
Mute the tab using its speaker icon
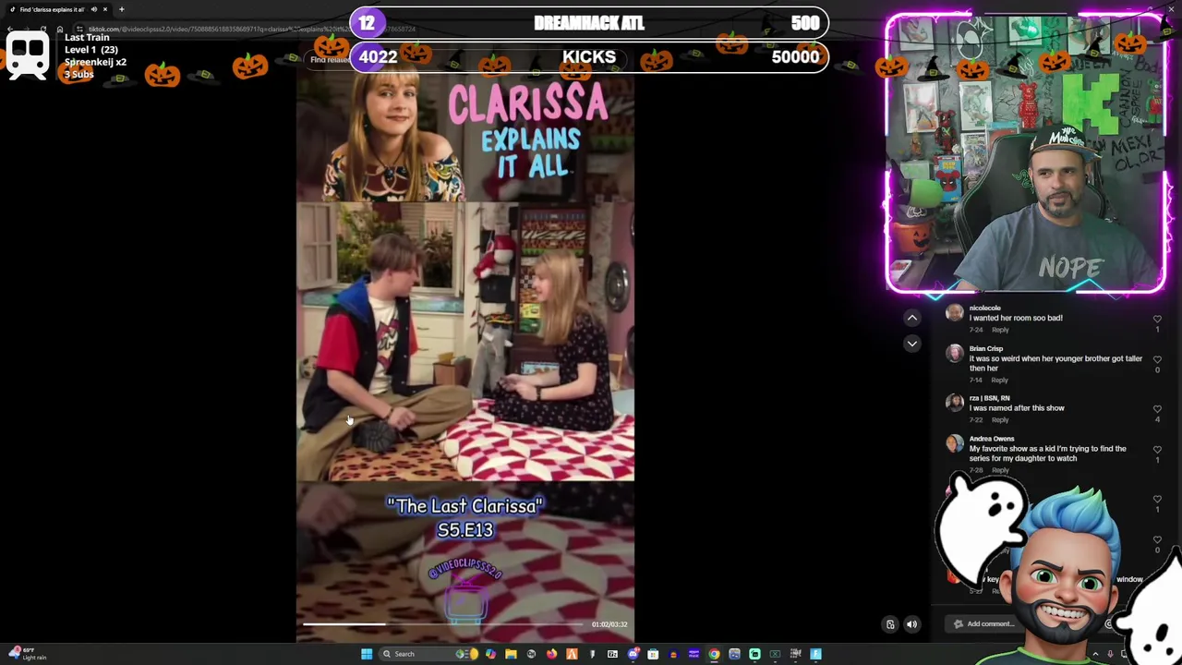point(93,9)
